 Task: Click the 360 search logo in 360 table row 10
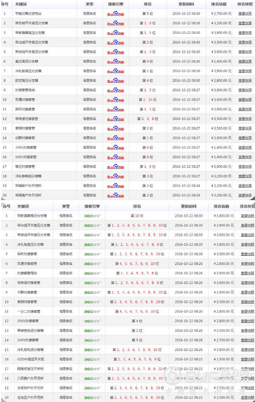92,302
